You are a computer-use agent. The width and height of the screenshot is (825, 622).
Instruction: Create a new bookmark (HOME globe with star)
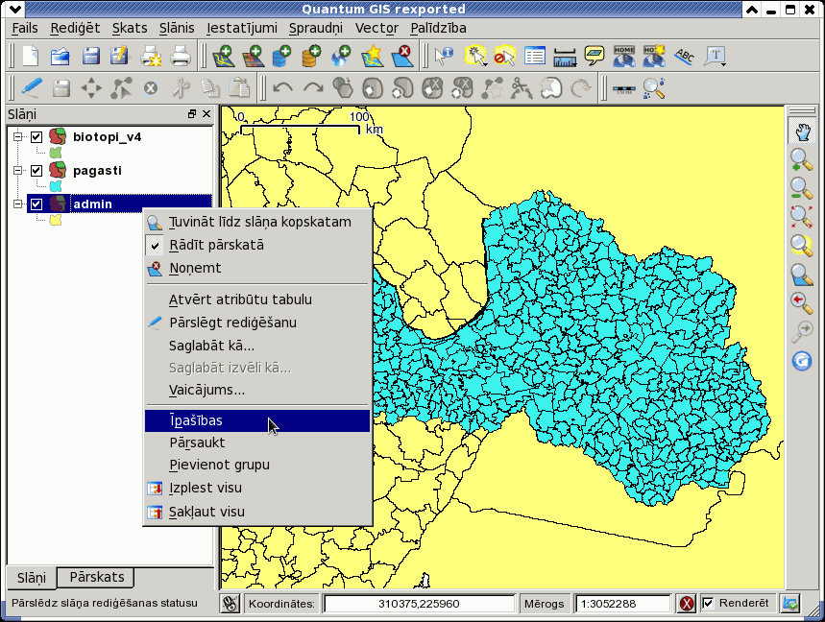coord(654,56)
